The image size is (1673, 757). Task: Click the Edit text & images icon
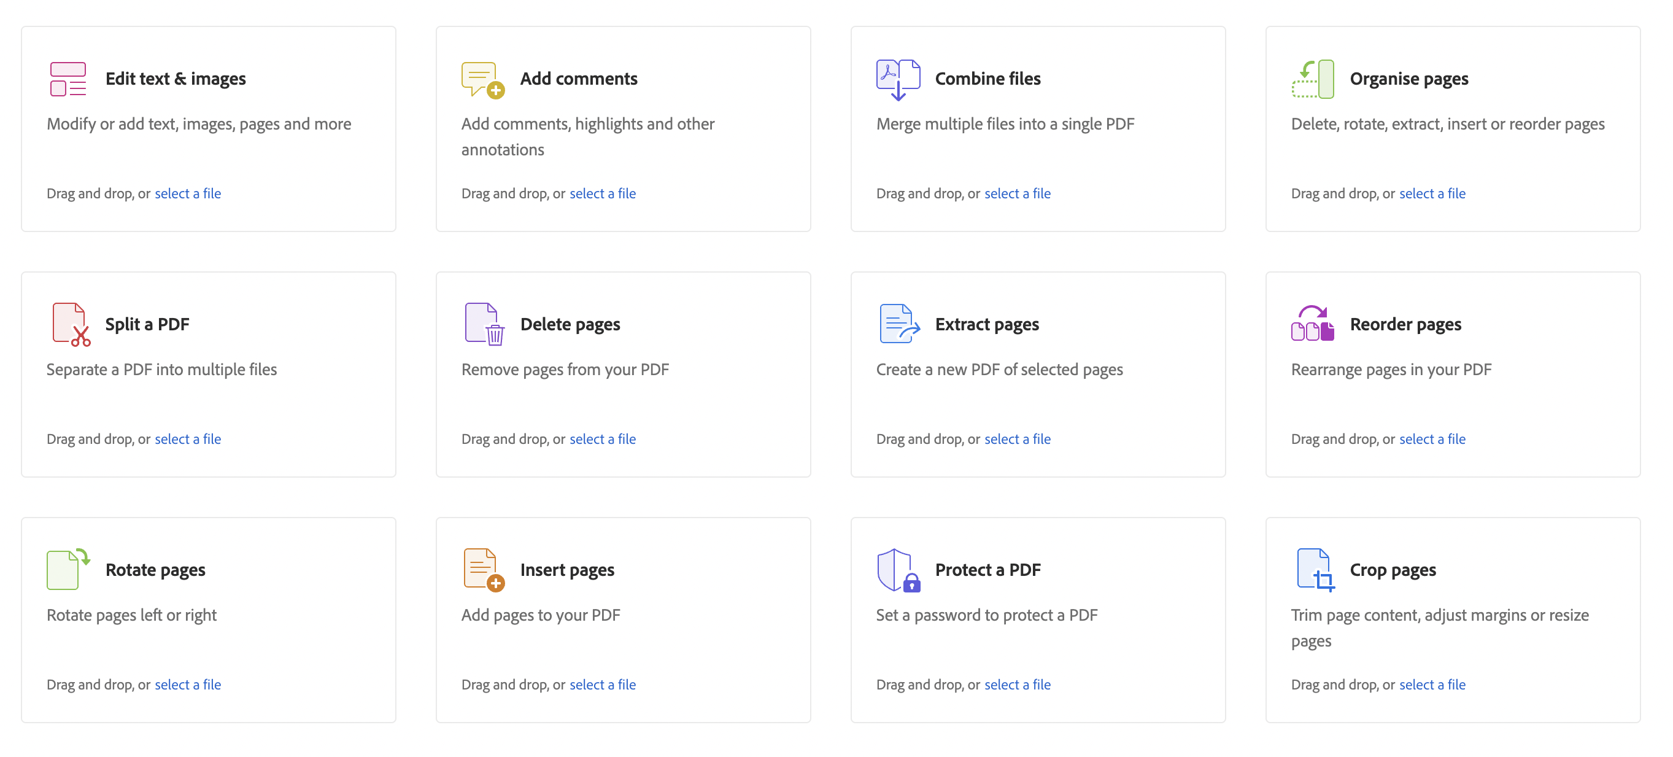tap(68, 79)
